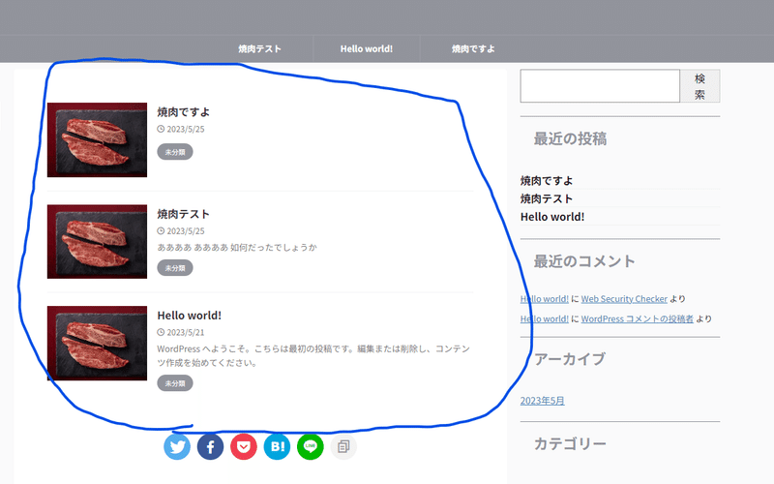Click 未分類 tag under 焼肉テスト post
This screenshot has width=774, height=484.
point(175,268)
